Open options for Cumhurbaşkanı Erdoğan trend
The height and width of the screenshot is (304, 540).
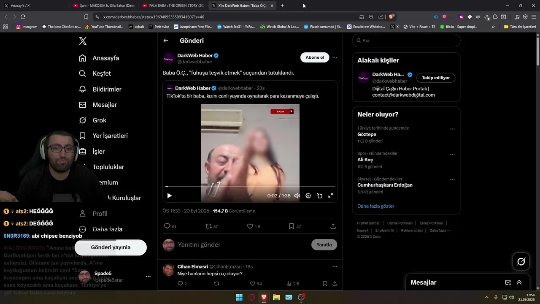click(x=452, y=179)
